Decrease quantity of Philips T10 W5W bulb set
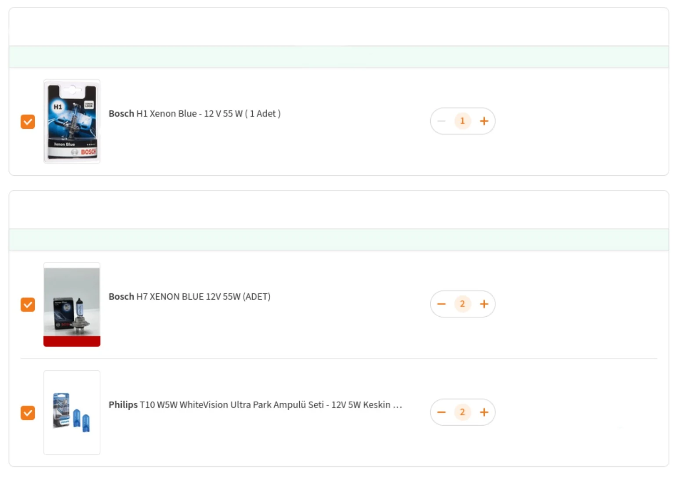This screenshot has width=675, height=477. pos(442,412)
